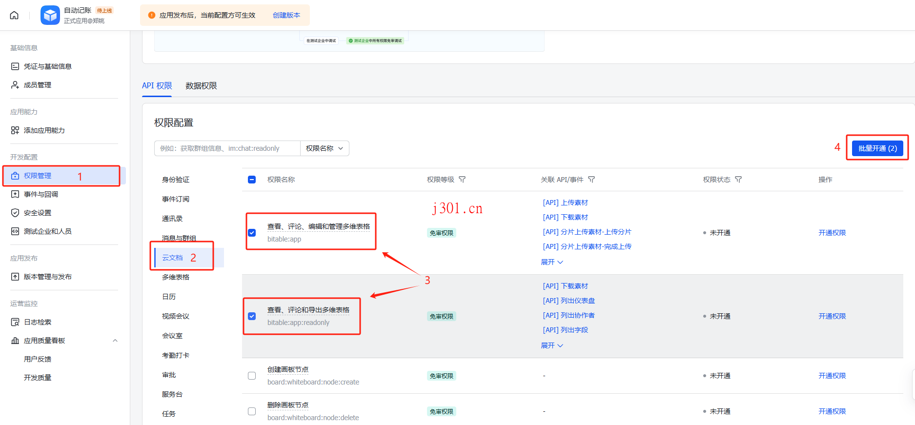
Task: Open 凭证与基础信息 sidebar icon
Action: [15, 66]
